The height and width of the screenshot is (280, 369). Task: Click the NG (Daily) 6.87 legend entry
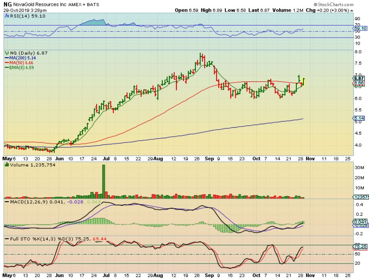click(x=29, y=53)
